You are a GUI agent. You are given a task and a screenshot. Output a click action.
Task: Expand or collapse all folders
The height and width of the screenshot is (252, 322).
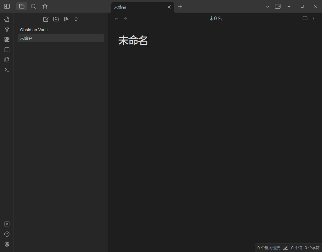(76, 19)
